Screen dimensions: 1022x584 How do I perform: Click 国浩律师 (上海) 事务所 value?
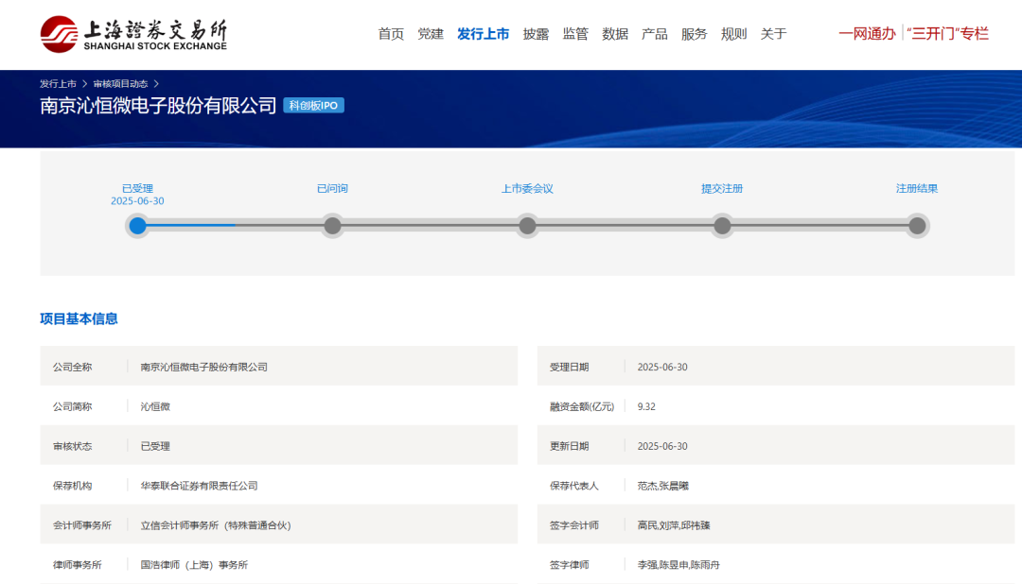tap(194, 565)
